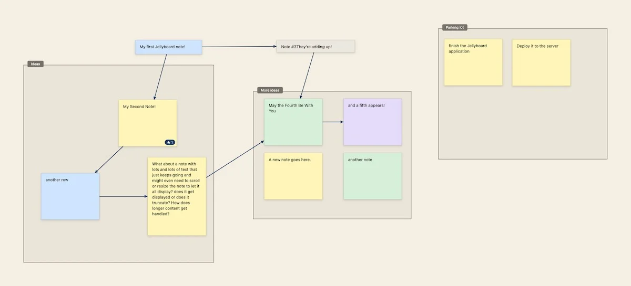Select the "Note #3They're adding up!" note
The image size is (631, 286).
(315, 47)
